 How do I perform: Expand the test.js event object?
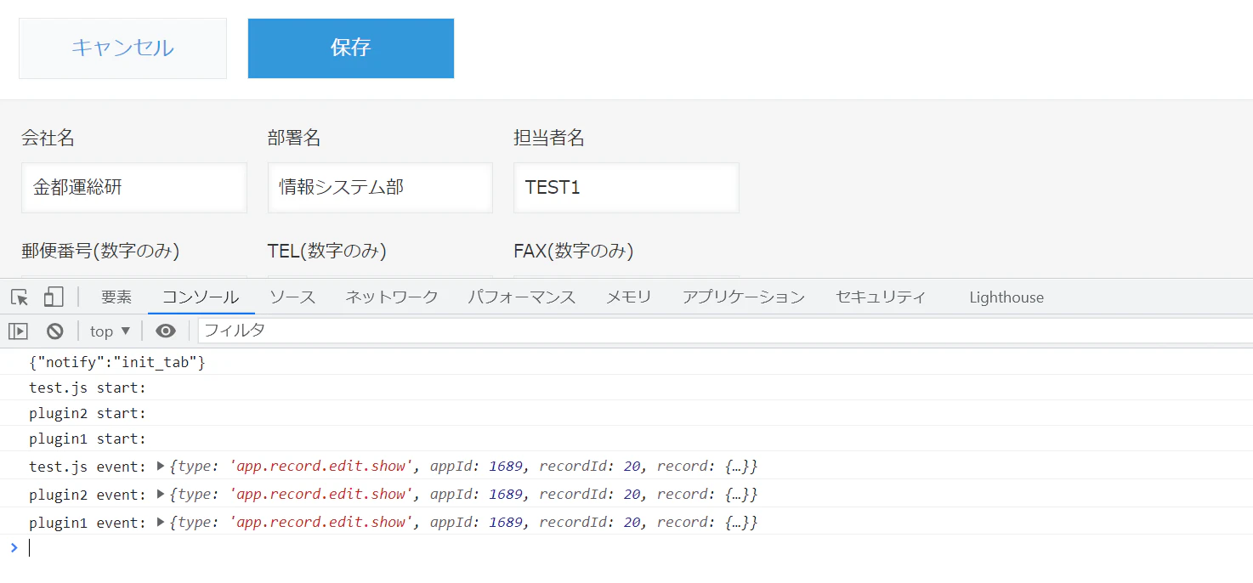[x=162, y=466]
